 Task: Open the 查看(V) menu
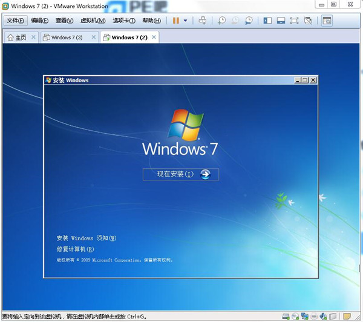(64, 21)
